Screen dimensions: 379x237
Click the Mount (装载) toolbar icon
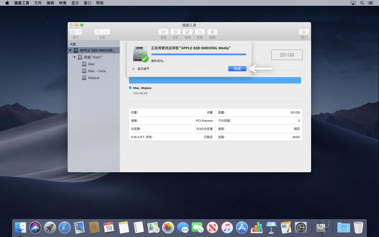click(212, 32)
